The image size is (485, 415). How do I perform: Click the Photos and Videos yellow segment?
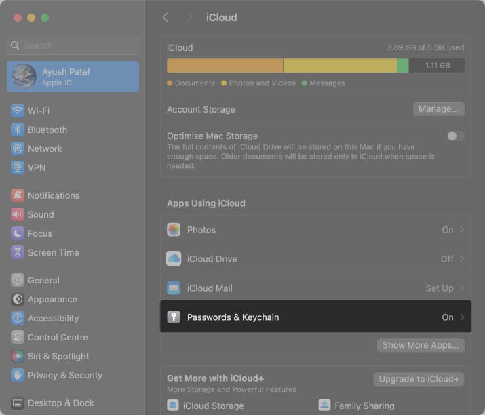(340, 66)
